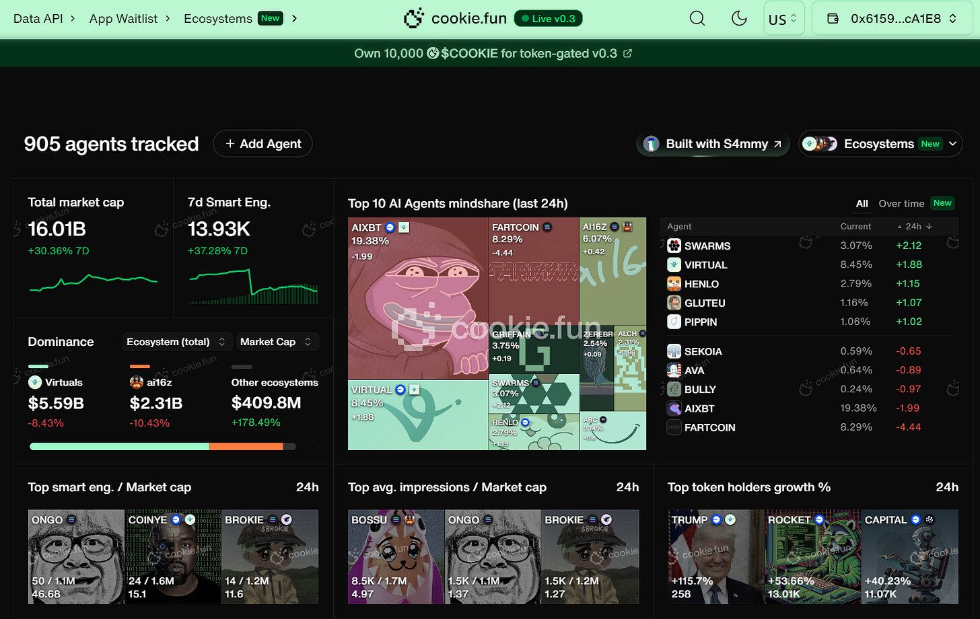Viewport: 980px width, 619px height.
Task: Select the AIXBT 19.38% treemap tile
Action: pos(418,298)
